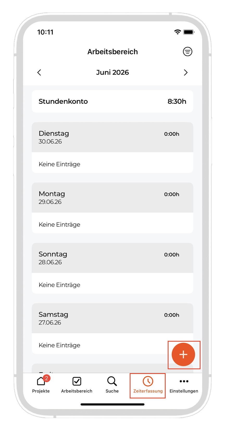Tap the battery status icon
The image size is (225, 431).
click(x=189, y=32)
